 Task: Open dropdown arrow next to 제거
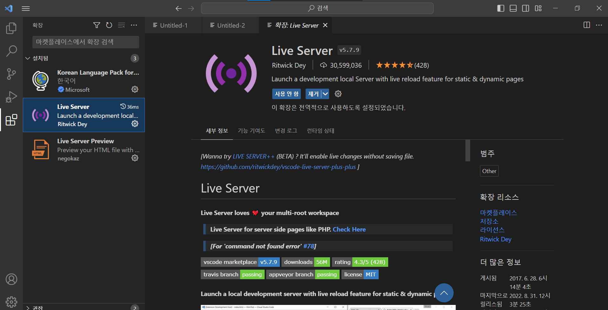(x=325, y=94)
